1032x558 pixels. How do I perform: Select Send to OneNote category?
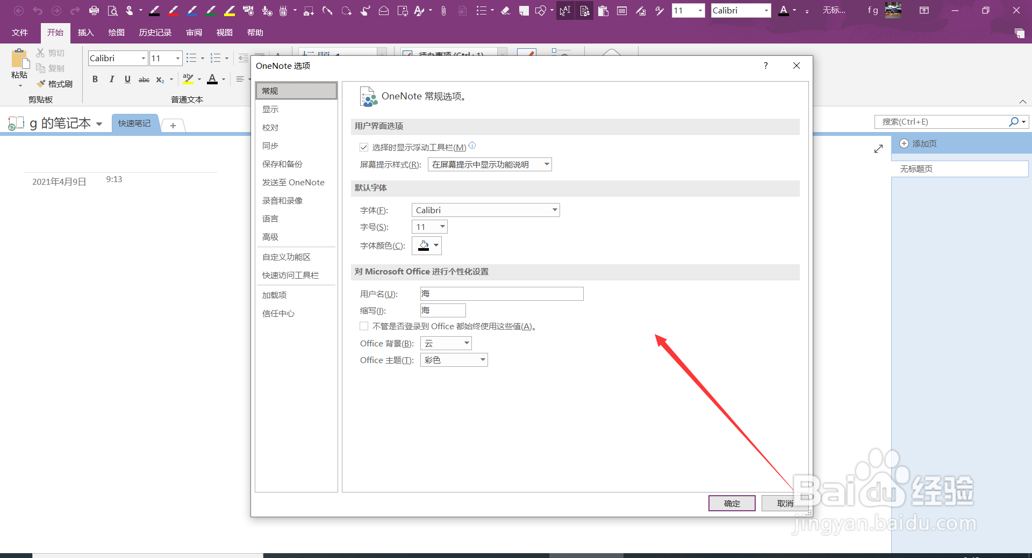click(296, 182)
